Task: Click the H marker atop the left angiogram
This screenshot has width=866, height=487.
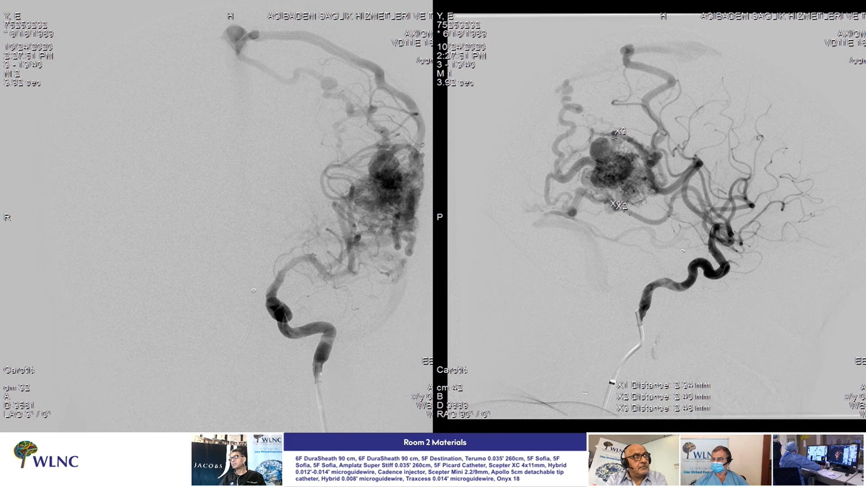Action: click(x=230, y=17)
